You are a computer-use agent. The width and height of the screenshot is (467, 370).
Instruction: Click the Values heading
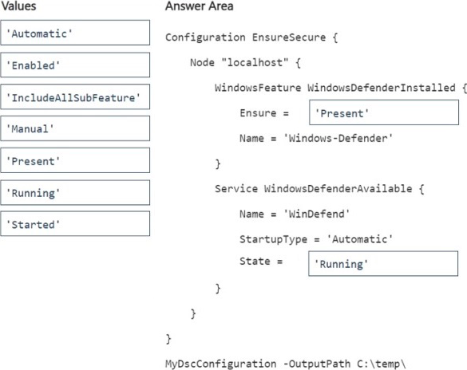[x=18, y=6]
